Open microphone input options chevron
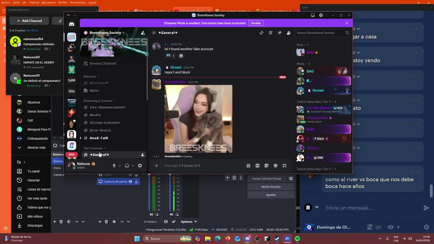434x244 pixels. click(x=120, y=166)
